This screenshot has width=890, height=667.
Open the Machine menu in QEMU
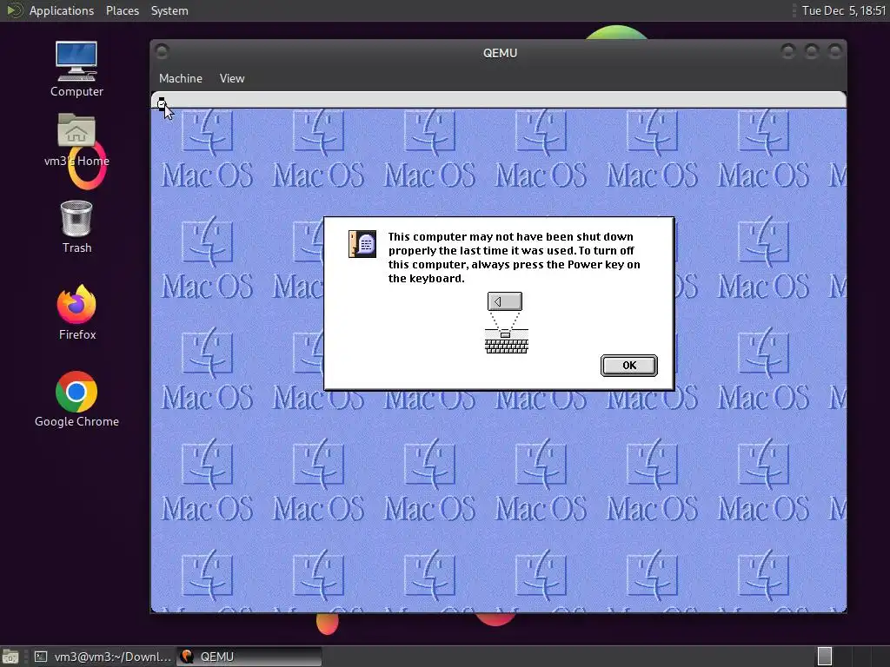point(181,78)
